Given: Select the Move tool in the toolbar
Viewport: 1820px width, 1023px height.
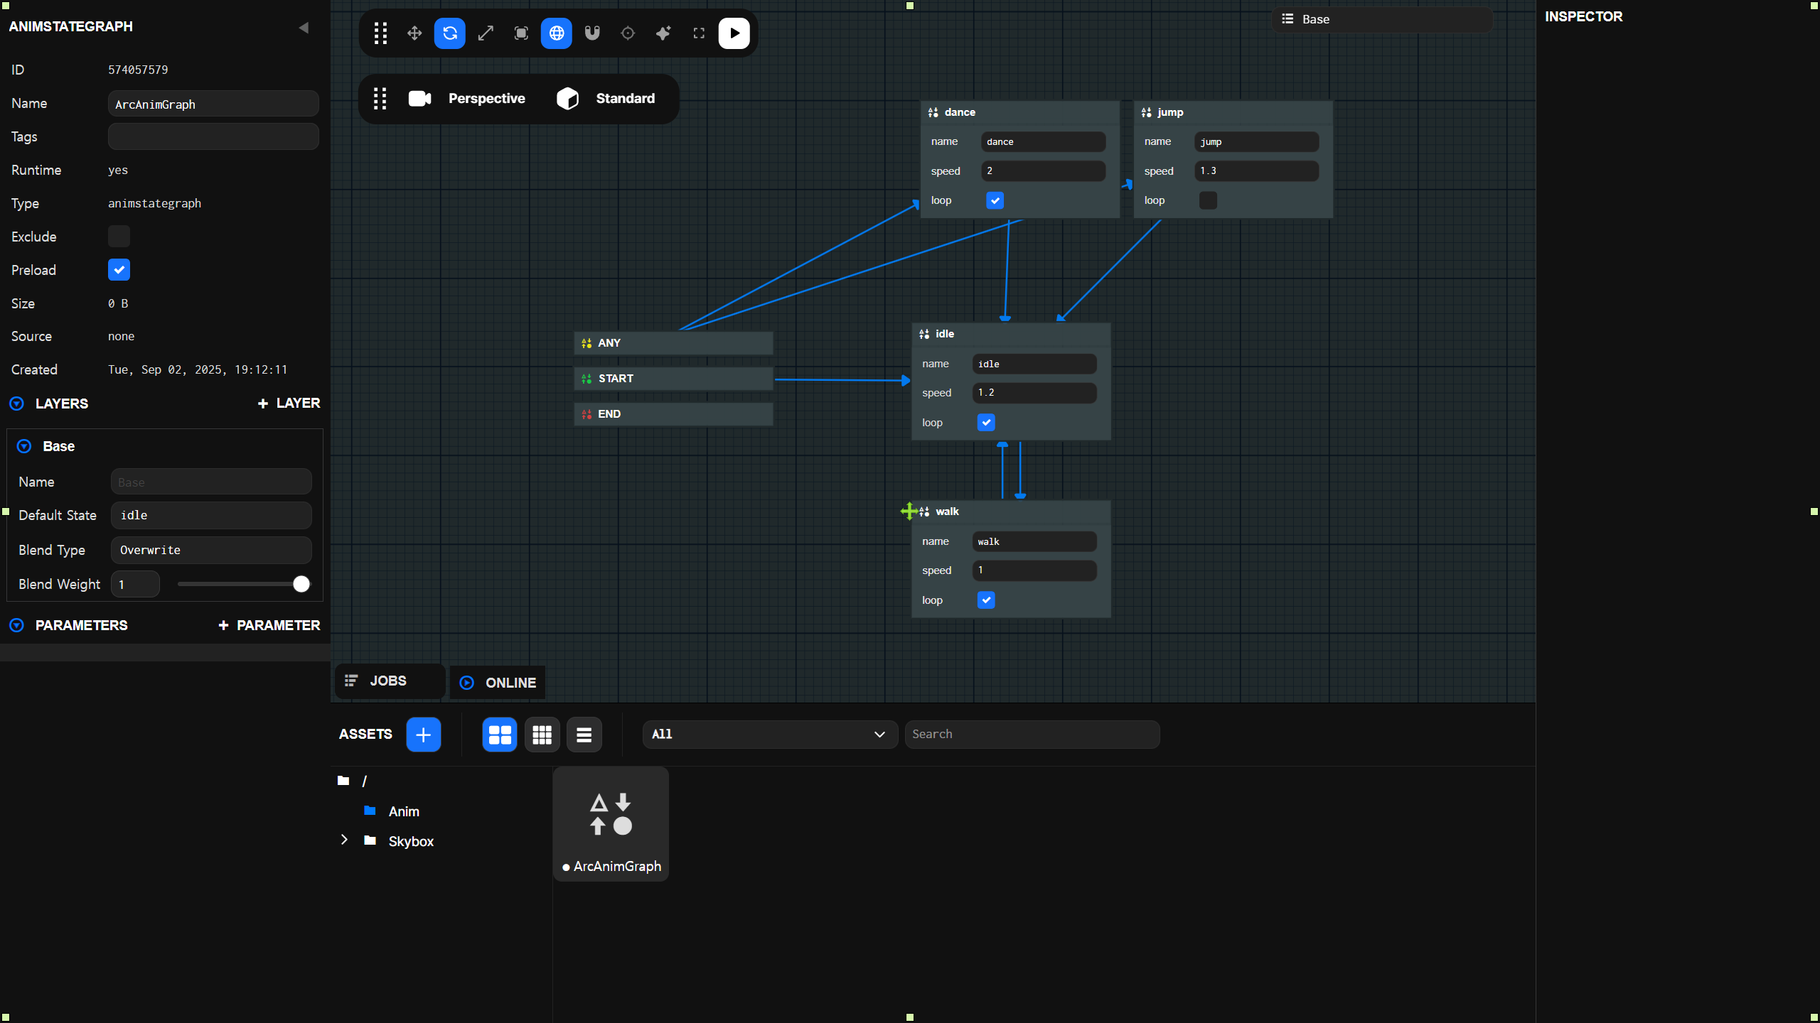Looking at the screenshot, I should [414, 33].
